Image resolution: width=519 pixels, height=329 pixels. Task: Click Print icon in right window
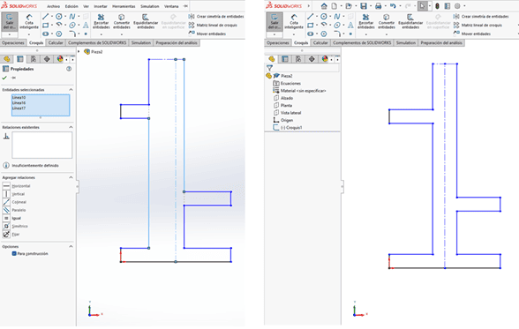(x=378, y=6)
